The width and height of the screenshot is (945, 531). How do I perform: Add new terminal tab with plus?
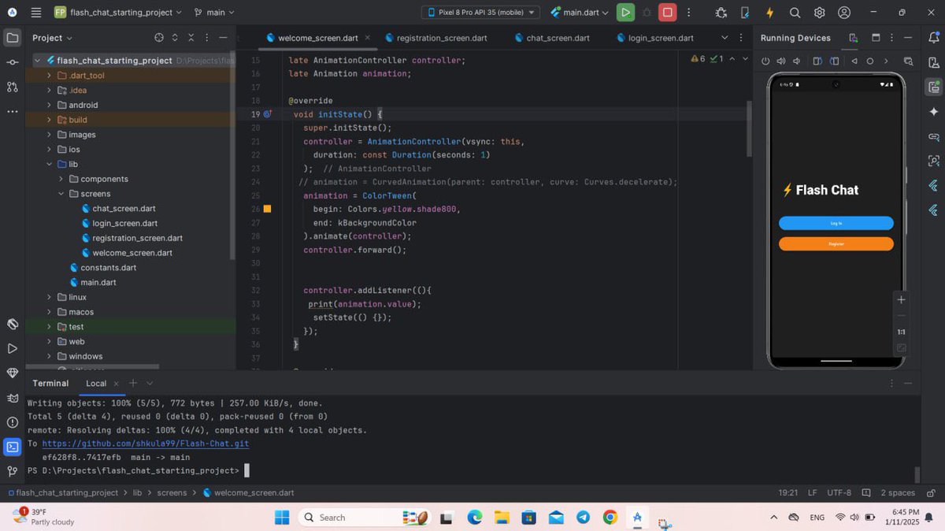133,383
